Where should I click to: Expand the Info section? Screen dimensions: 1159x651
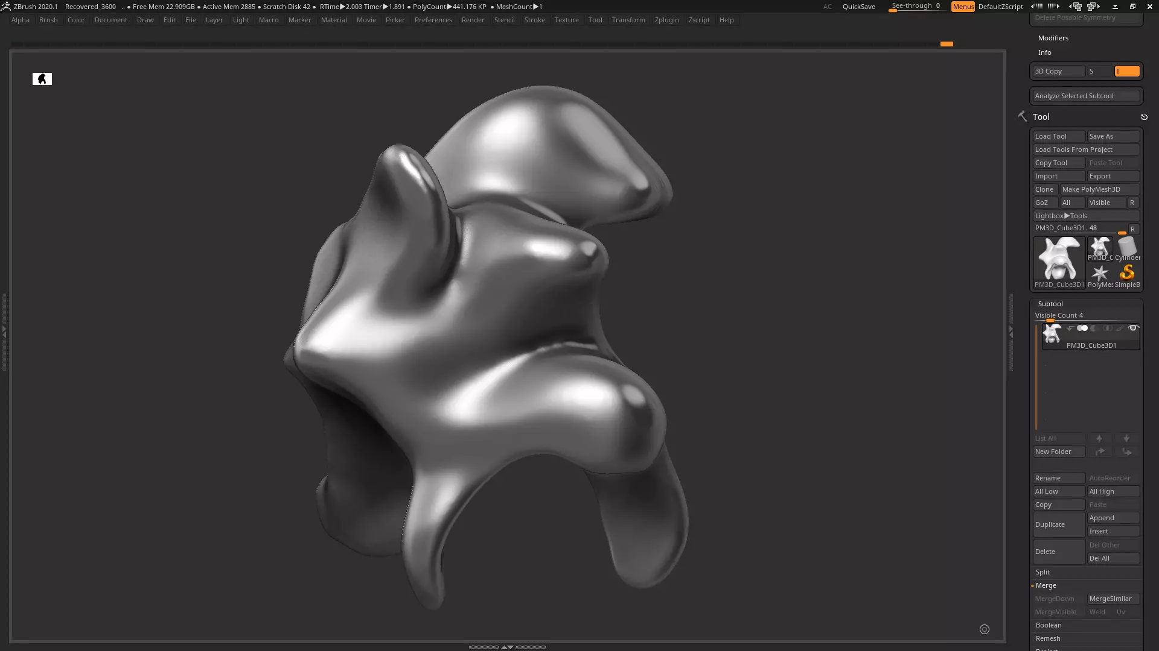[x=1044, y=52]
